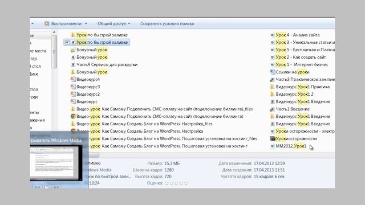Click folder icon of WordPress. Настройка_files
Viewport: 365px width, 205px height.
pos(73,124)
